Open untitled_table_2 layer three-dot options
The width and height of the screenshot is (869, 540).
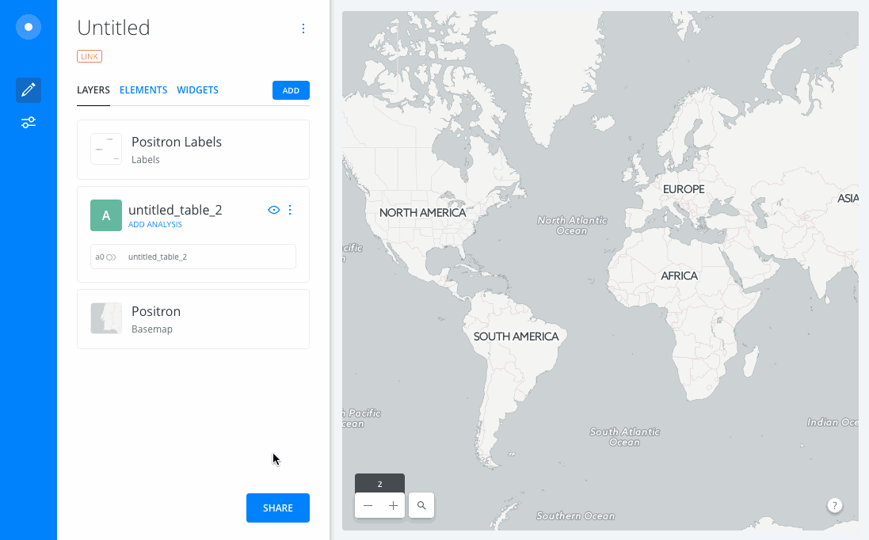(290, 210)
